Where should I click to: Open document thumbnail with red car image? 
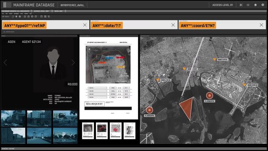coord(102,130)
